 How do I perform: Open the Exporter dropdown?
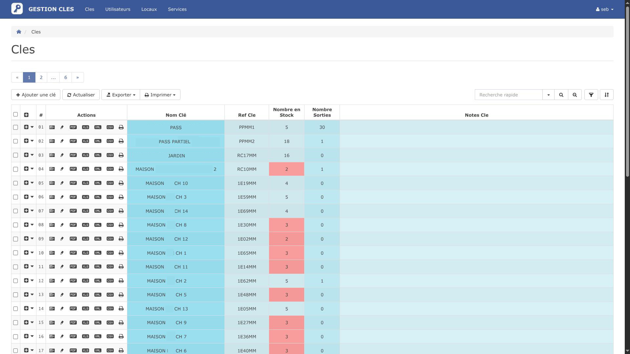pos(121,95)
